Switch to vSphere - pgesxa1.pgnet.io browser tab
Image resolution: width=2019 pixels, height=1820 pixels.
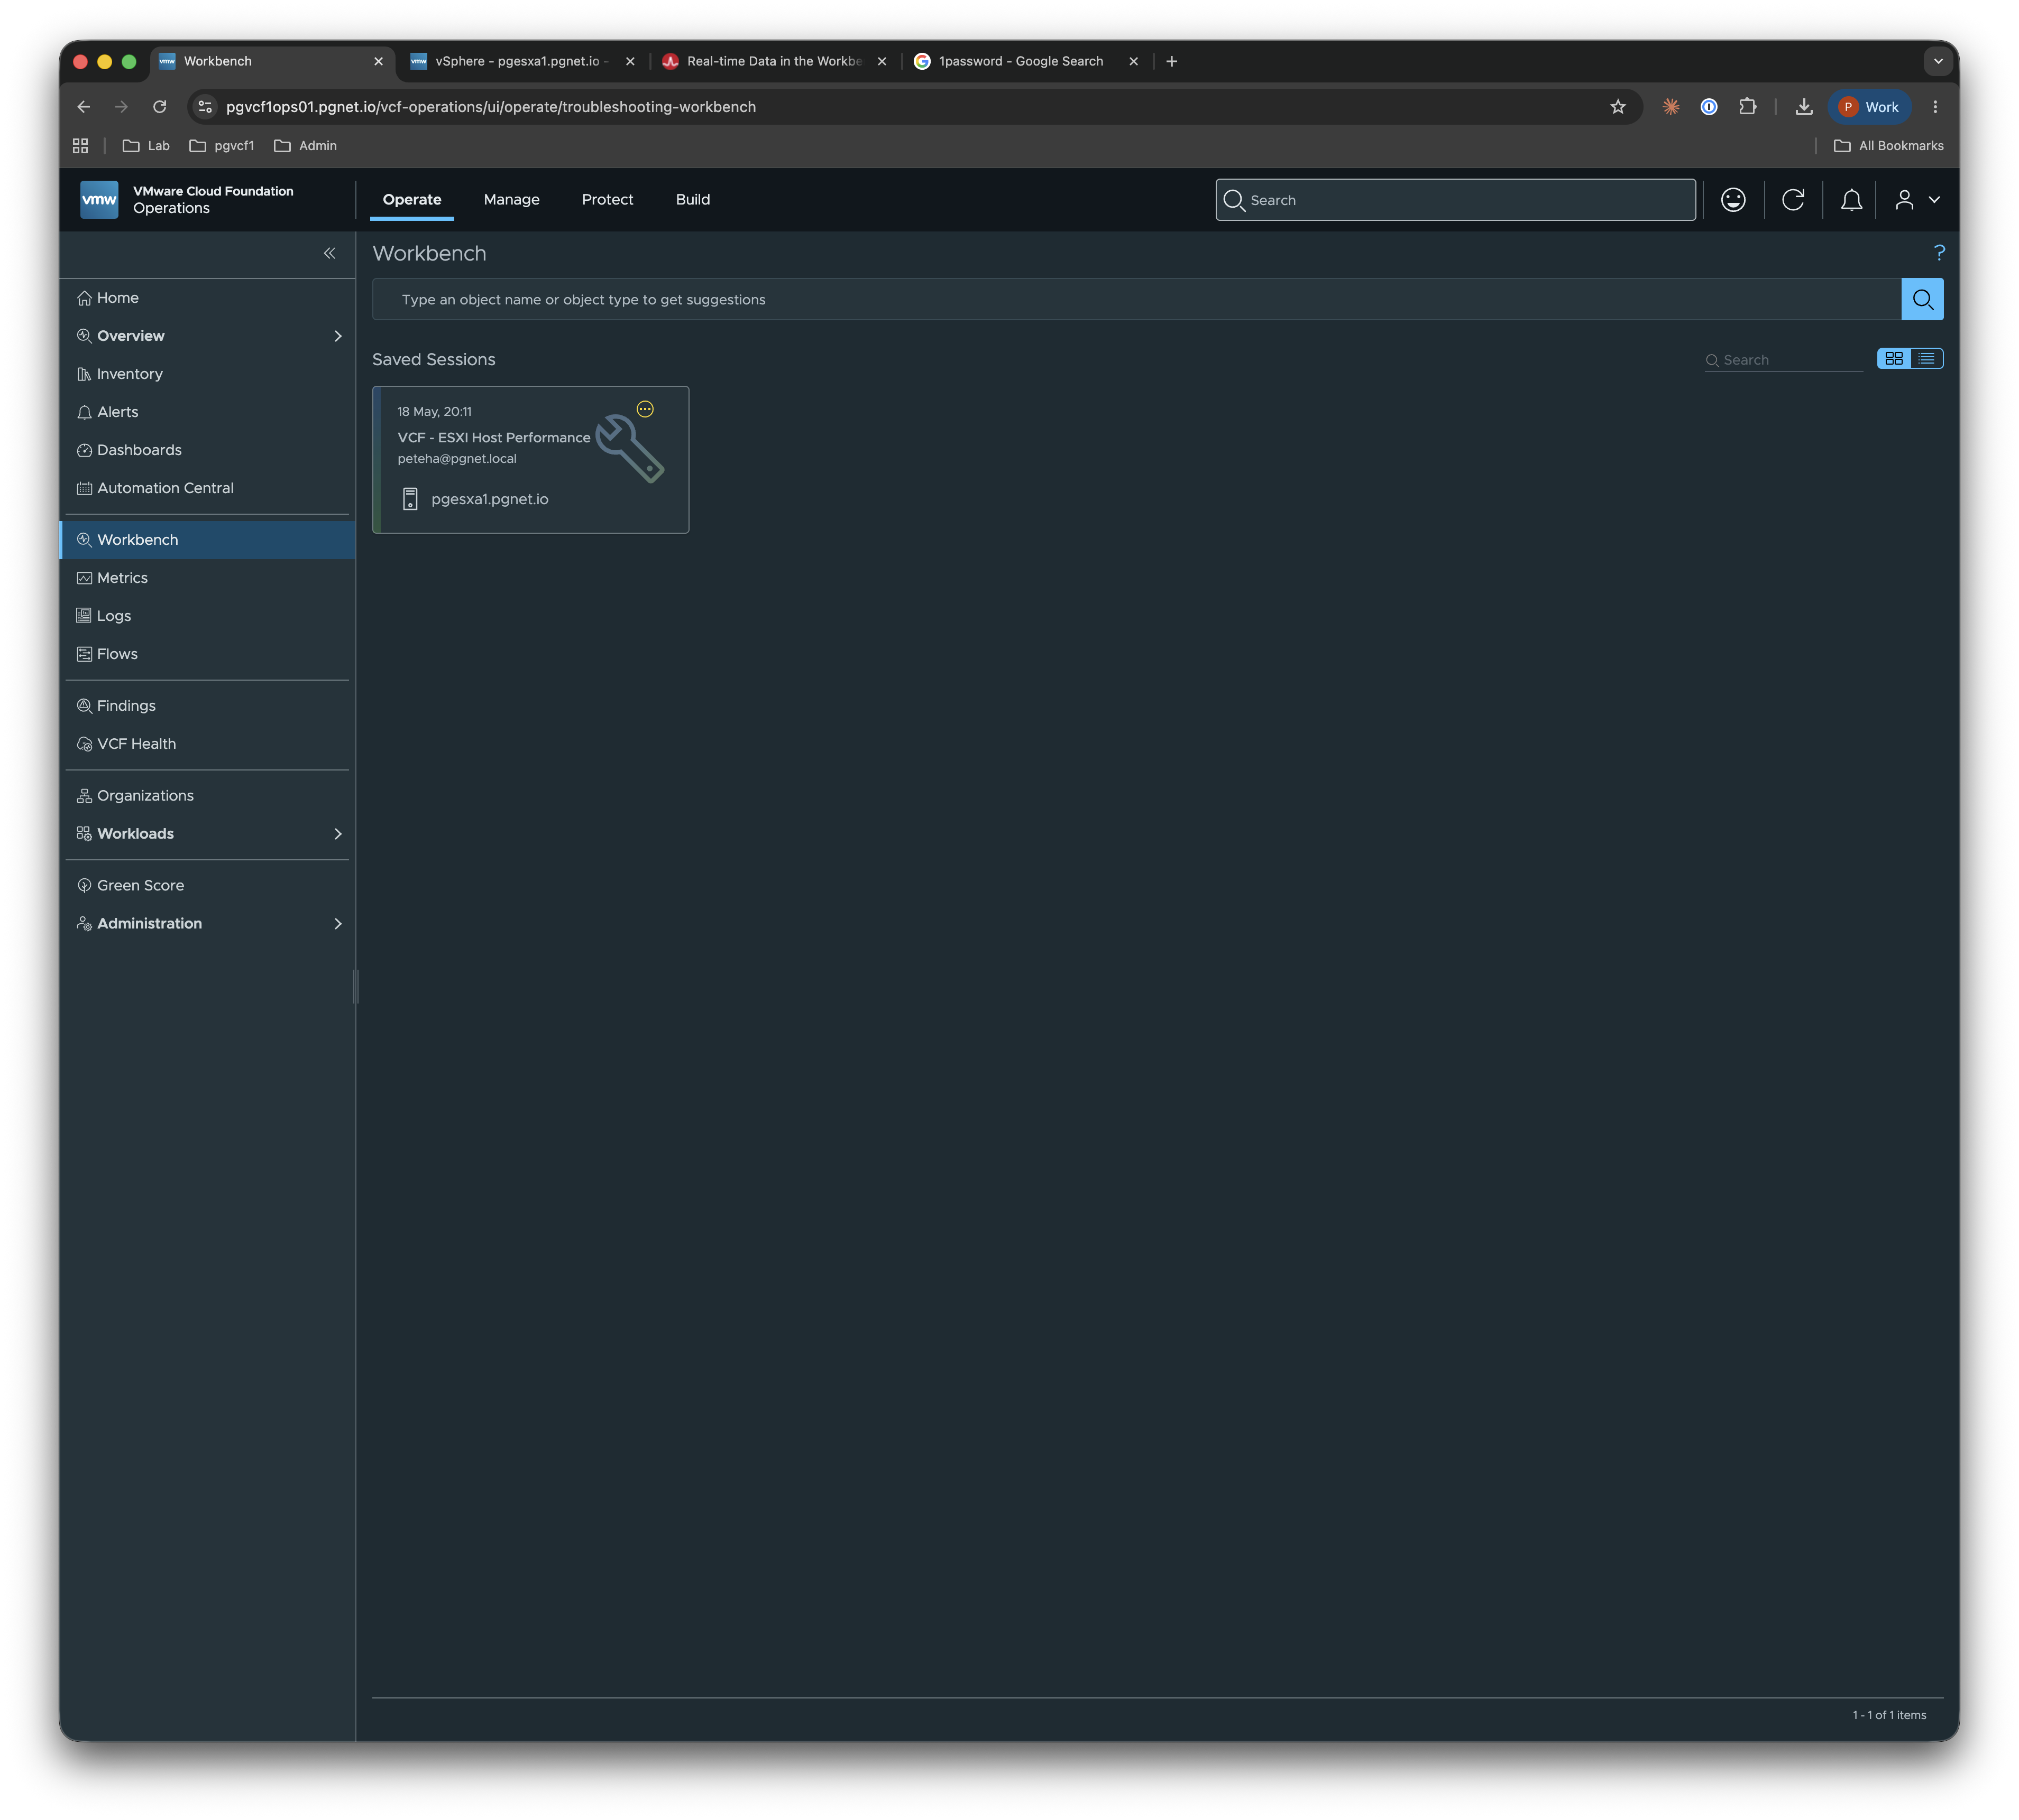522,61
